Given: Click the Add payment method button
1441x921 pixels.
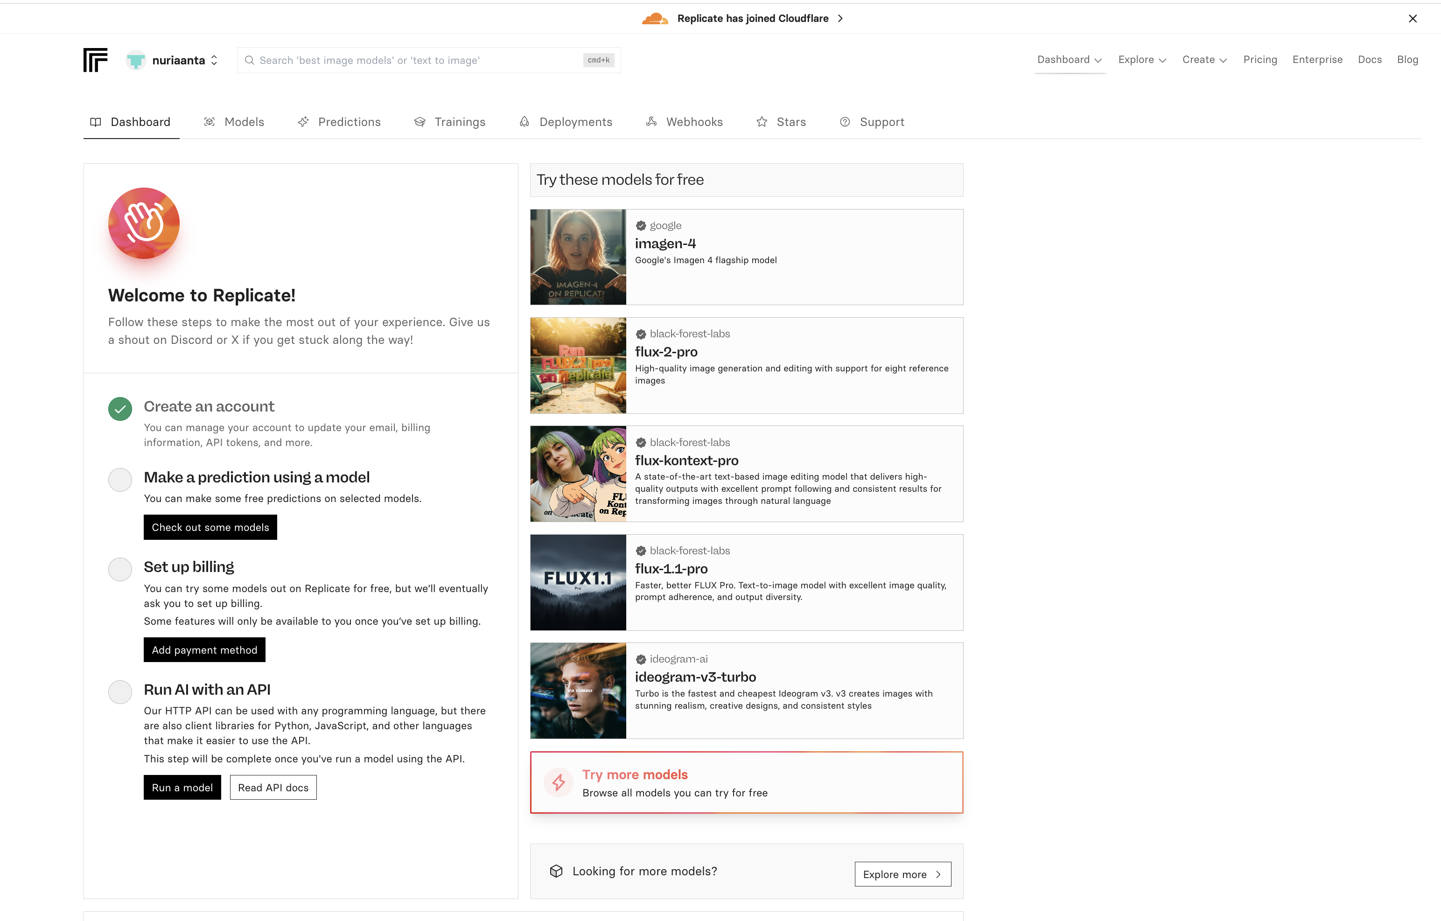Looking at the screenshot, I should tap(204, 650).
